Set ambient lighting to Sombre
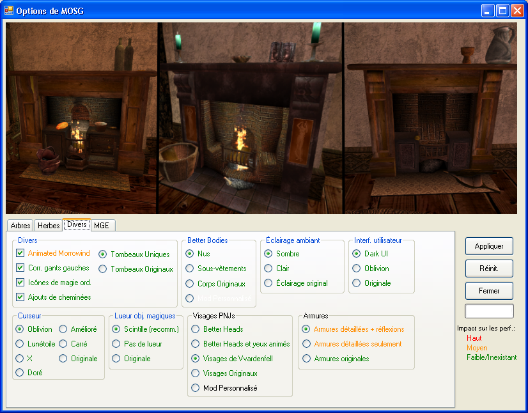528x413 pixels. coord(268,253)
